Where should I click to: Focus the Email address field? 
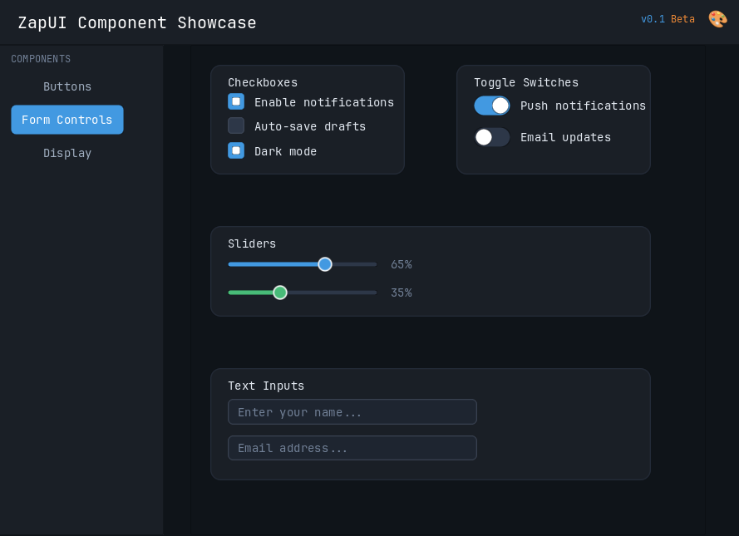[352, 448]
